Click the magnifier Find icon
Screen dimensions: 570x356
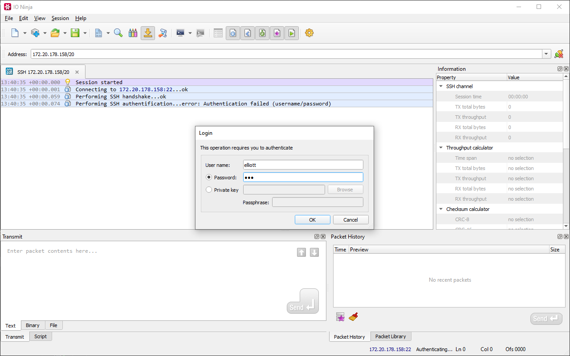point(118,33)
